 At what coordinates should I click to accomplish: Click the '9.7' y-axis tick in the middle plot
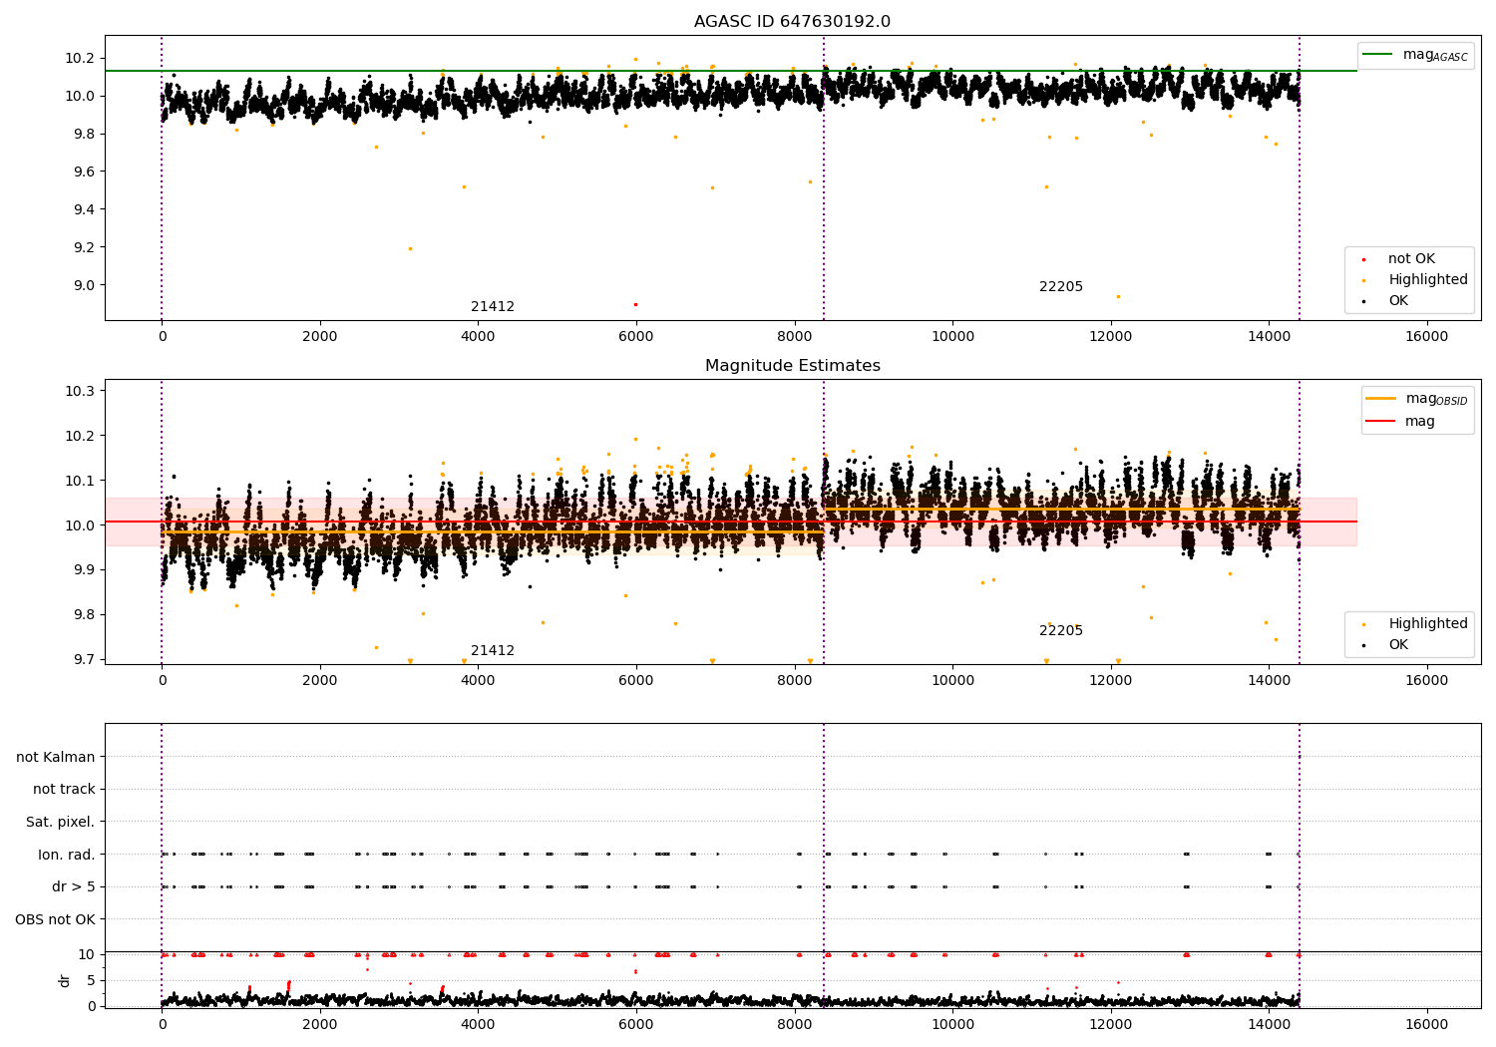tap(84, 659)
